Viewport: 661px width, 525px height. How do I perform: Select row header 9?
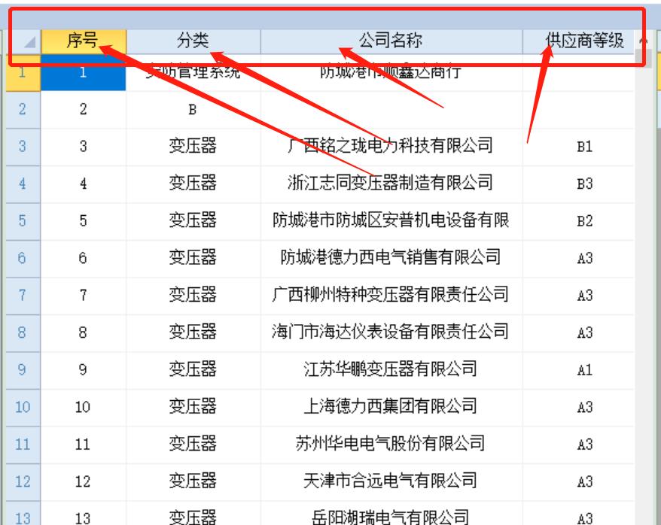pos(23,369)
